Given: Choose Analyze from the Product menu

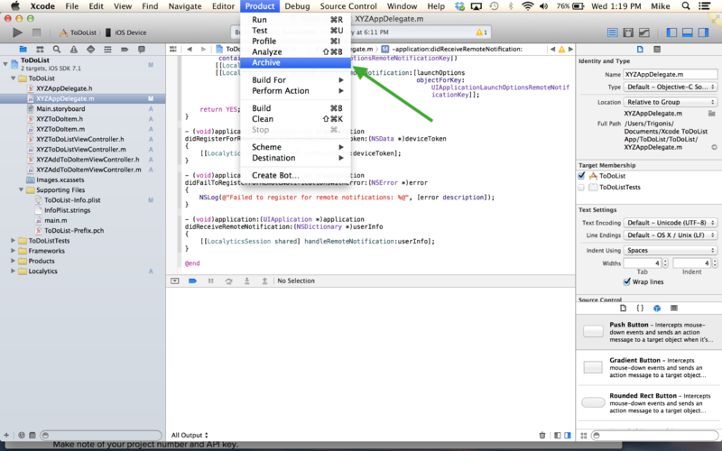Looking at the screenshot, I should (296, 52).
